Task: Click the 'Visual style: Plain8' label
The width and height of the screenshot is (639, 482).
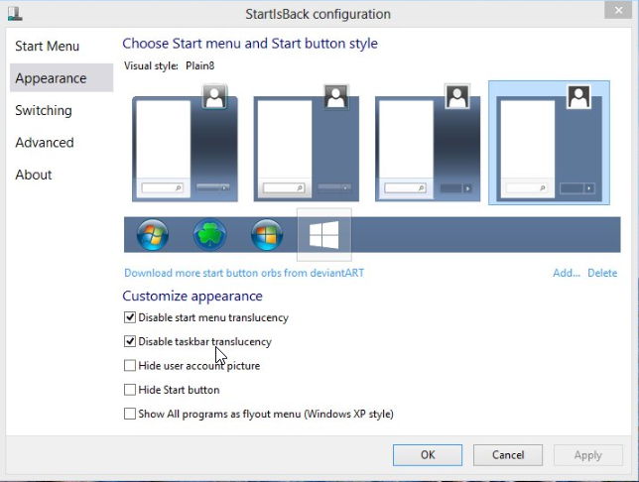Action: click(x=169, y=66)
